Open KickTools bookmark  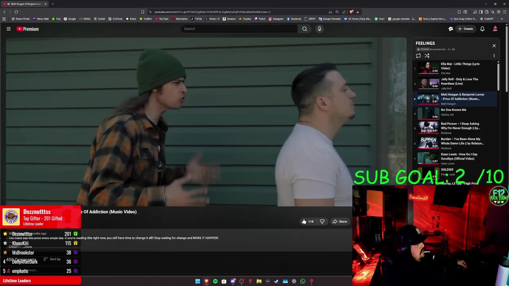tap(115, 19)
